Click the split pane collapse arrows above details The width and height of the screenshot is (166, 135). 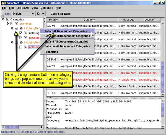[49, 97]
